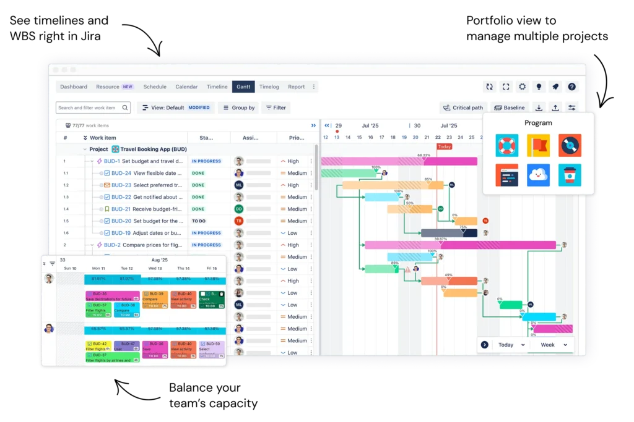Click the export download icon next to Baseline
The width and height of the screenshot is (634, 422).
538,108
